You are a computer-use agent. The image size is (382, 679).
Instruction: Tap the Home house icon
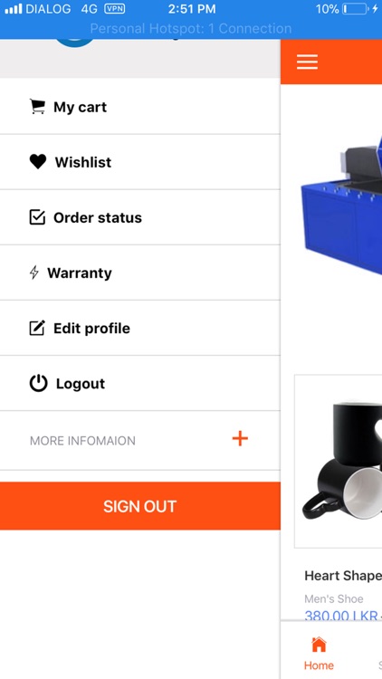point(319,645)
